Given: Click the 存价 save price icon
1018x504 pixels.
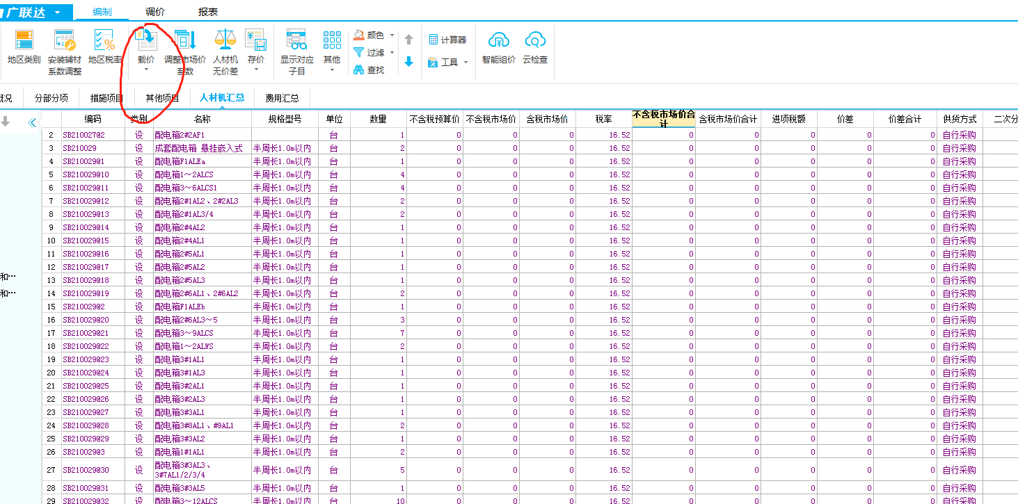Looking at the screenshot, I should click(256, 40).
